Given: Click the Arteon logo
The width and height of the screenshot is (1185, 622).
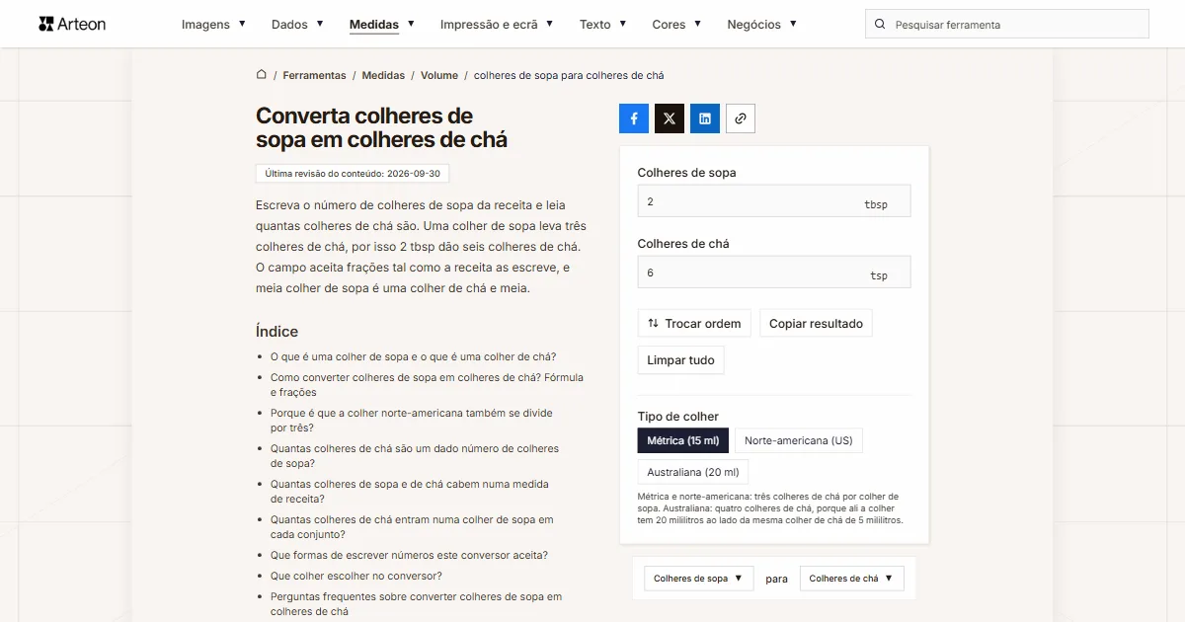Looking at the screenshot, I should (72, 24).
